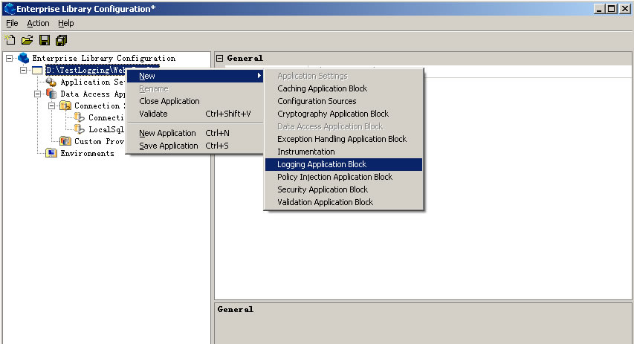Choose New in the context menu
Viewport: 634px width, 344px height.
tap(195, 76)
